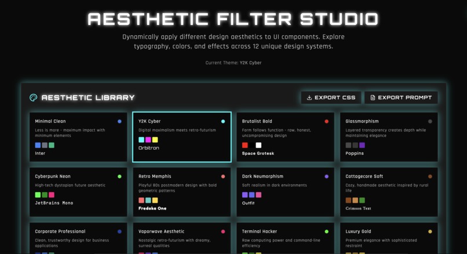
Task: Pick the Cyberpunk Neon aesthetic card
Action: [x=78, y=192]
